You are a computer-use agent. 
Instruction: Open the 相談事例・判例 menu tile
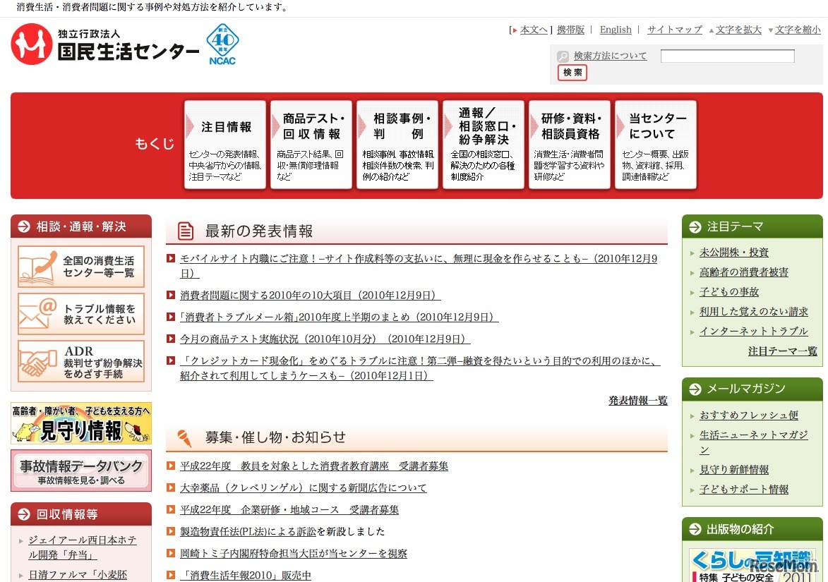pos(397,145)
